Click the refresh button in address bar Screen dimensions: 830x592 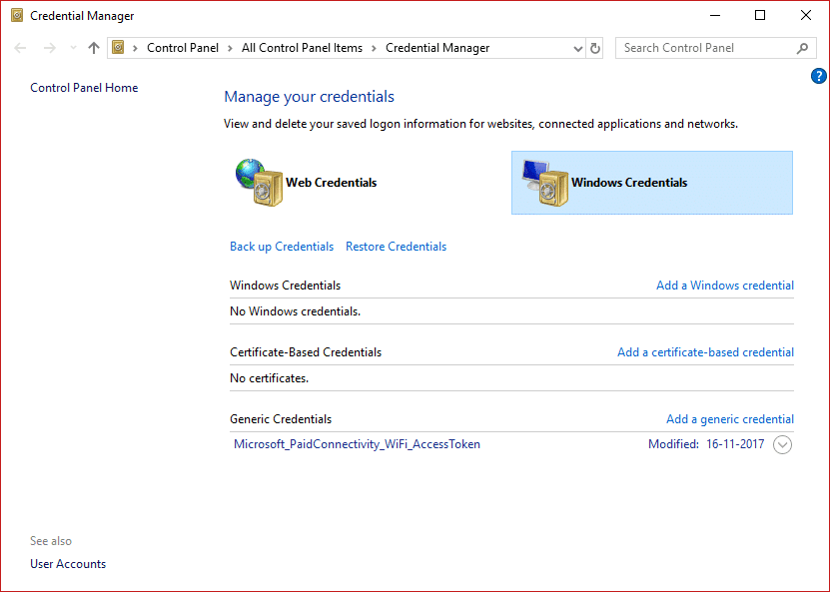pyautogui.click(x=596, y=48)
